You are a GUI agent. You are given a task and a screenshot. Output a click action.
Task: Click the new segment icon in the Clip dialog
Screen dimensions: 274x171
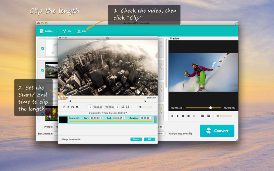123,107
